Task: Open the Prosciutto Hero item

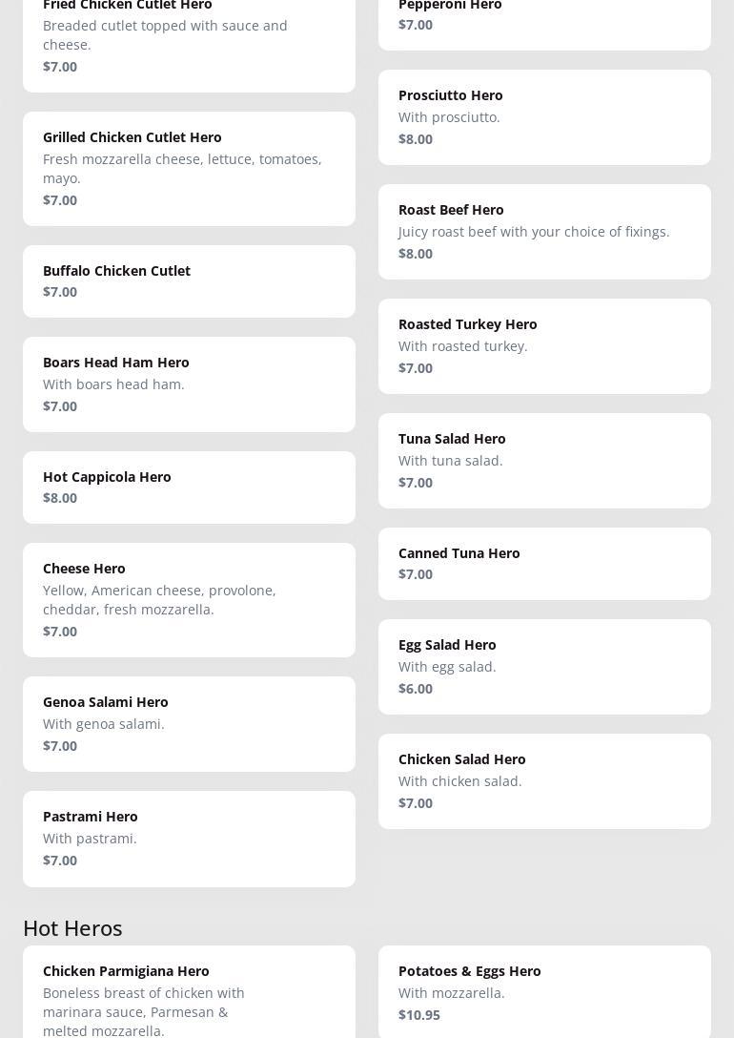Action: [x=544, y=117]
